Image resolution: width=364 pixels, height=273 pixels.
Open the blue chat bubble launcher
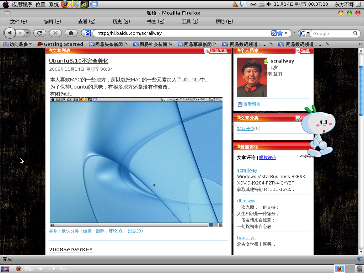click(x=94, y=4)
